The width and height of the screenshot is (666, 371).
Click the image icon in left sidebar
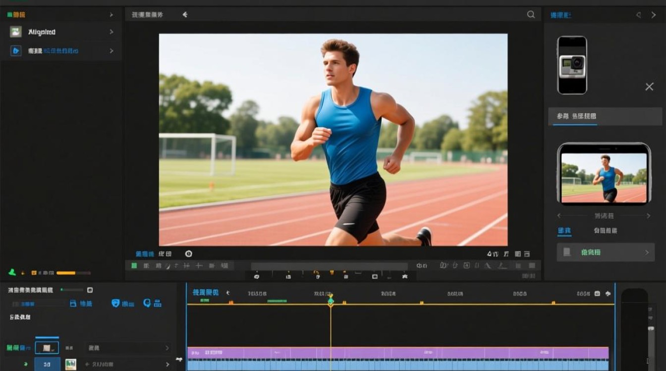click(x=16, y=32)
